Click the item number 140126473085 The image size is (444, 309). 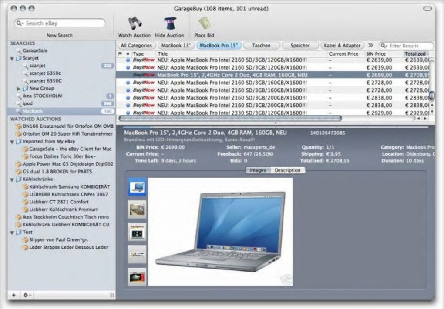(x=328, y=133)
